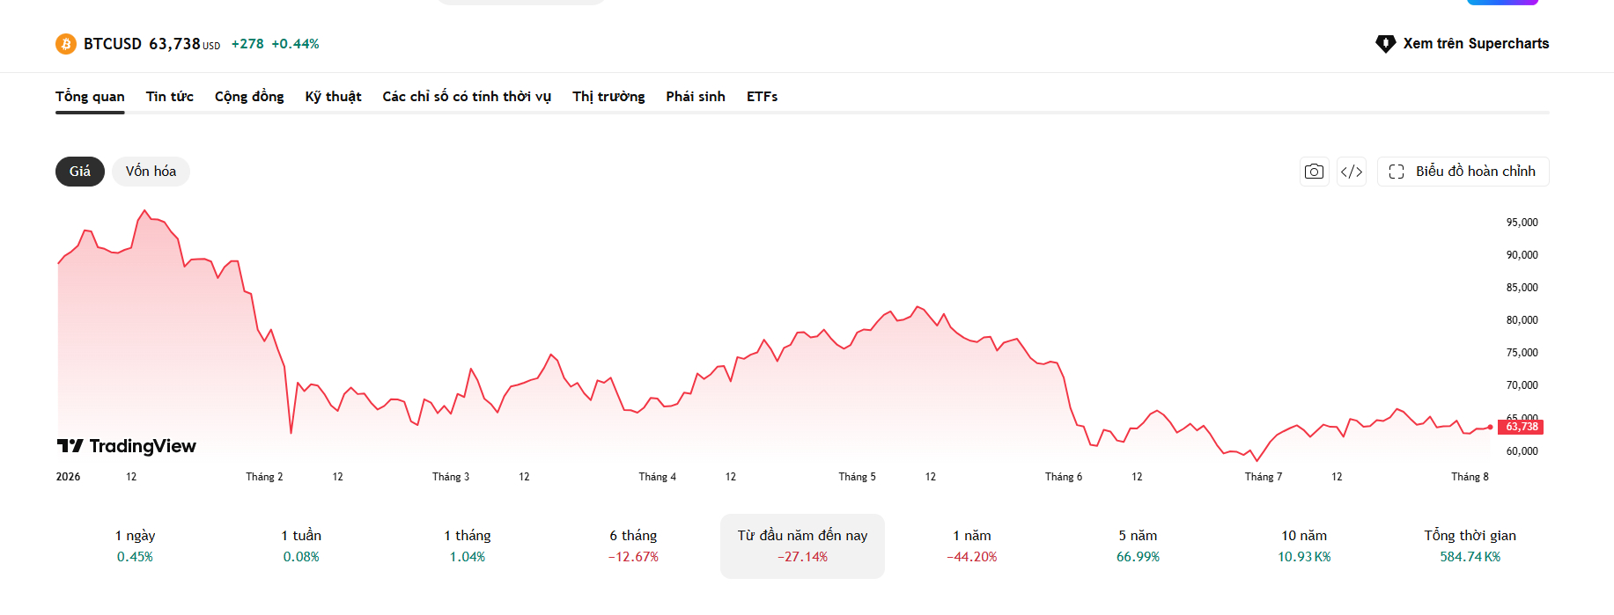Image resolution: width=1614 pixels, height=615 pixels.
Task: Click the Supercharts diamond icon
Action: tap(1386, 44)
